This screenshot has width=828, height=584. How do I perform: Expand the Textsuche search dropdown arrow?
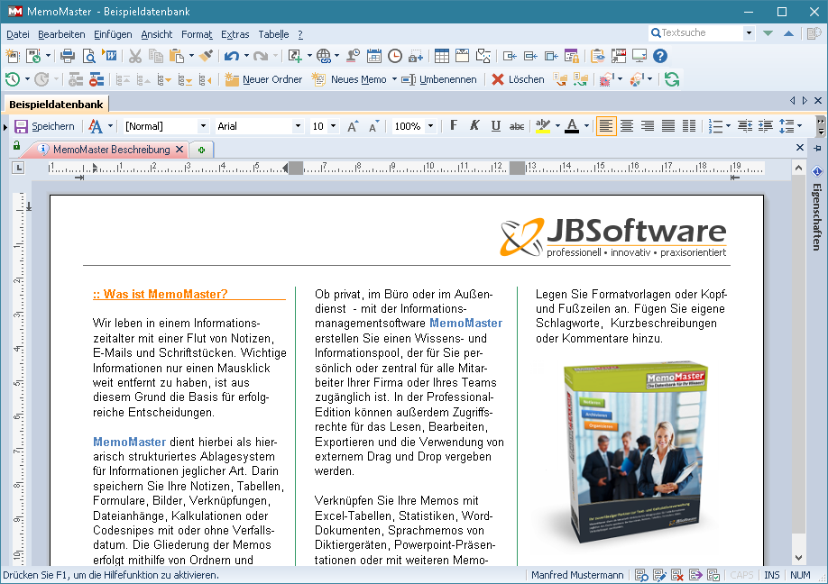pos(749,32)
